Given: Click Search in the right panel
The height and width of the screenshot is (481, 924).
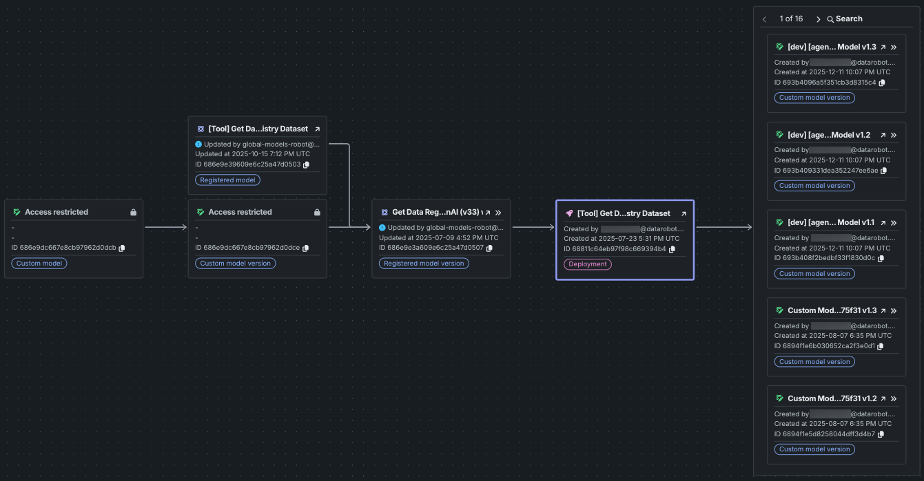Looking at the screenshot, I should coord(845,19).
